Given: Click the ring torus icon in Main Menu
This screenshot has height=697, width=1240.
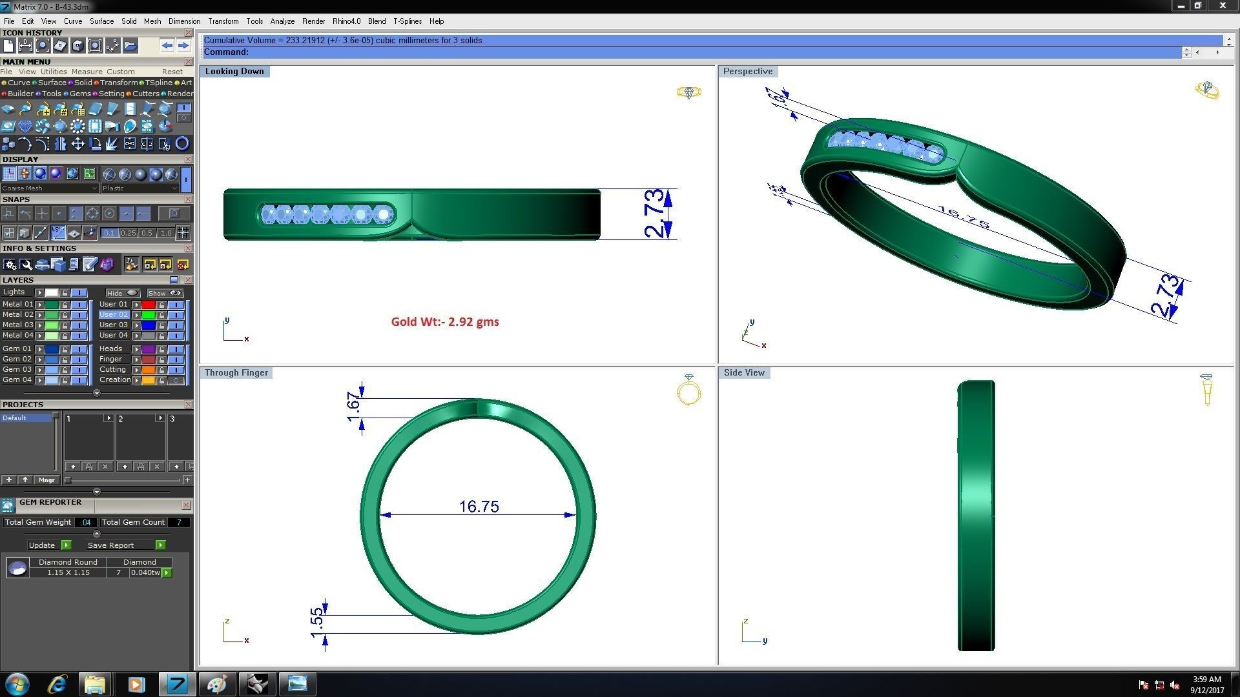Looking at the screenshot, I should (182, 143).
